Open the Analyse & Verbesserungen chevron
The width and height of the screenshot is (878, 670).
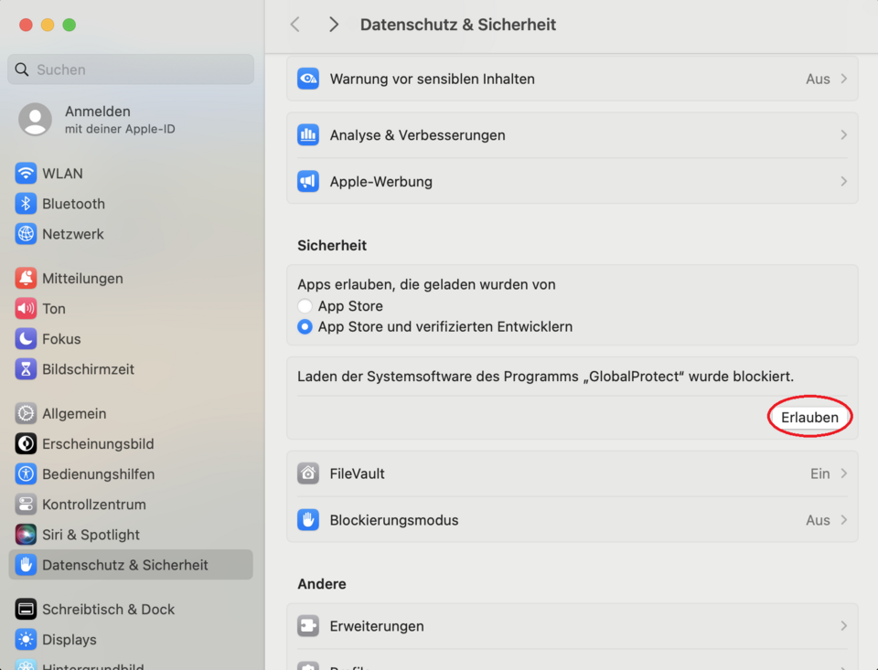click(844, 135)
